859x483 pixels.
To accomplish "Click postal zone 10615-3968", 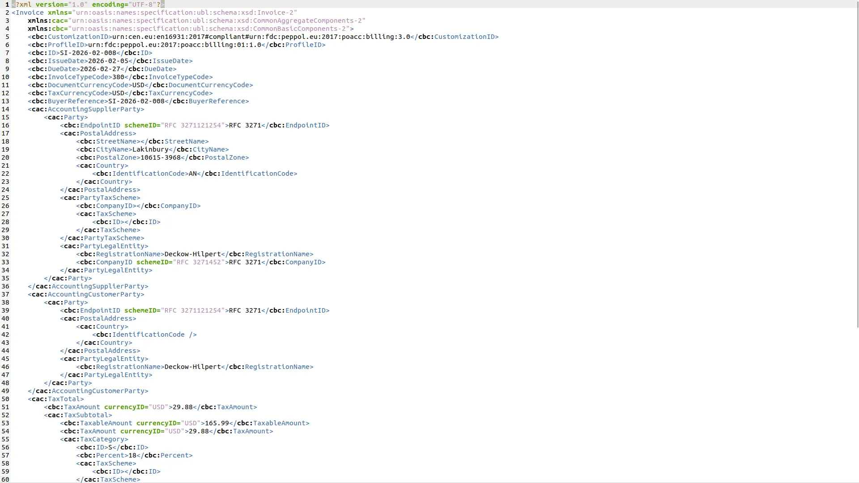I will [161, 157].
